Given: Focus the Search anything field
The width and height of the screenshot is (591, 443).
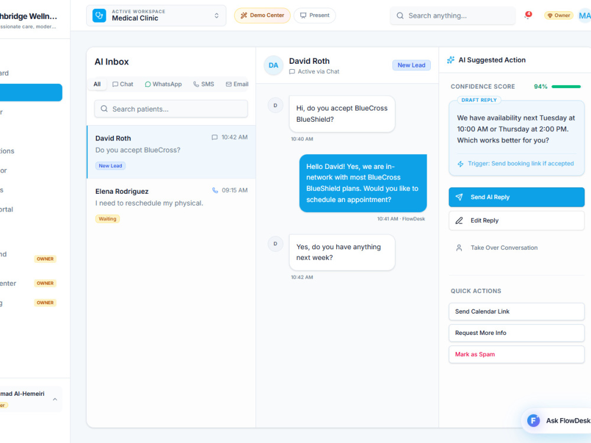Looking at the screenshot, I should (453, 15).
